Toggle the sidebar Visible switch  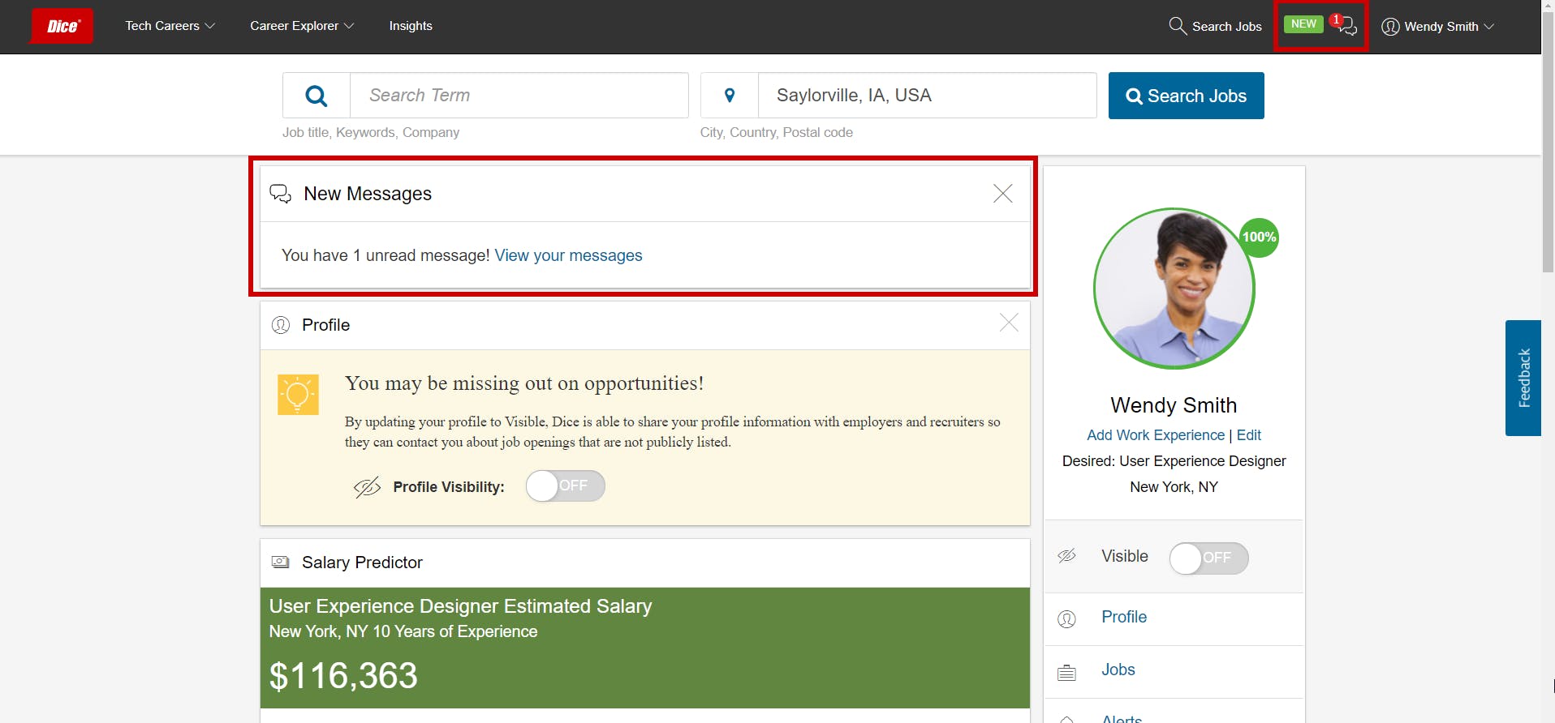tap(1208, 558)
